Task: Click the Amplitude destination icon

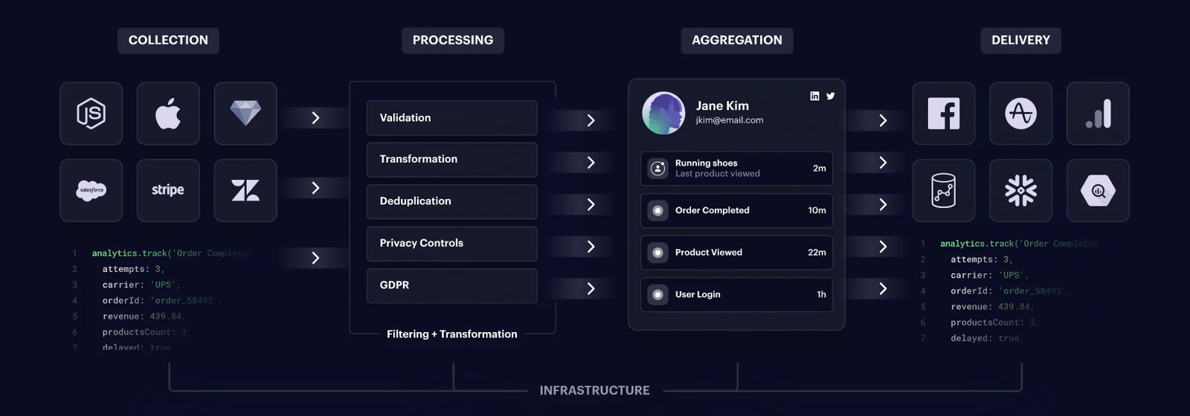Action: tap(1020, 114)
